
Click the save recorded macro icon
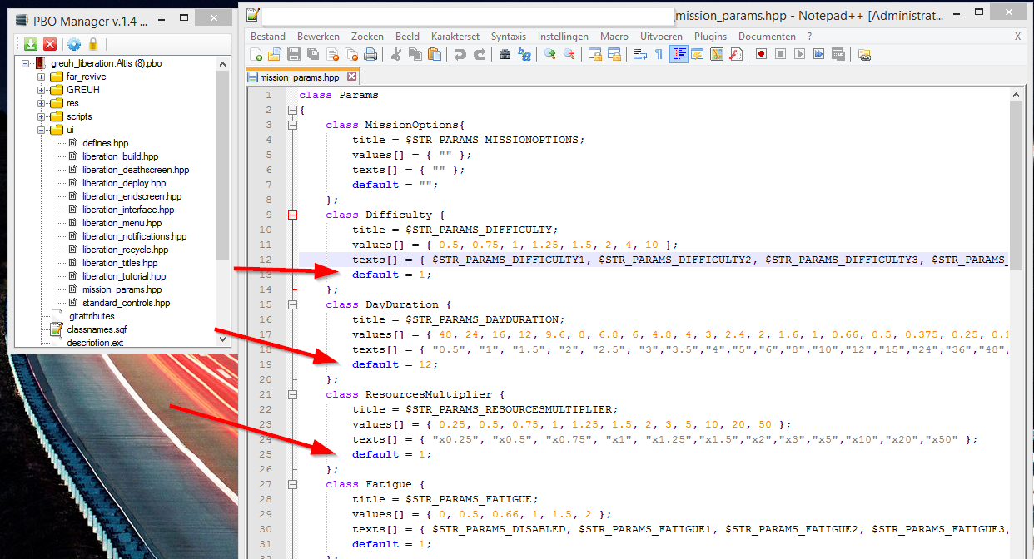[x=838, y=54]
